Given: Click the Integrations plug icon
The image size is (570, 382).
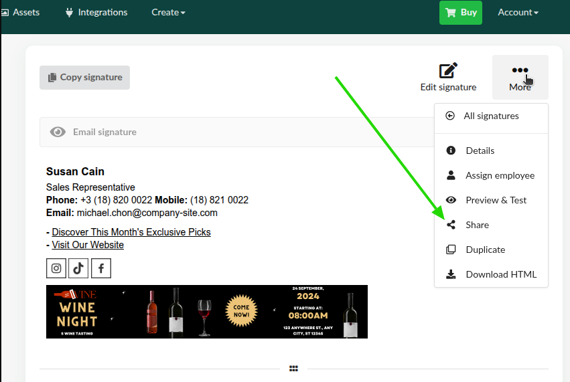Looking at the screenshot, I should tap(69, 13).
